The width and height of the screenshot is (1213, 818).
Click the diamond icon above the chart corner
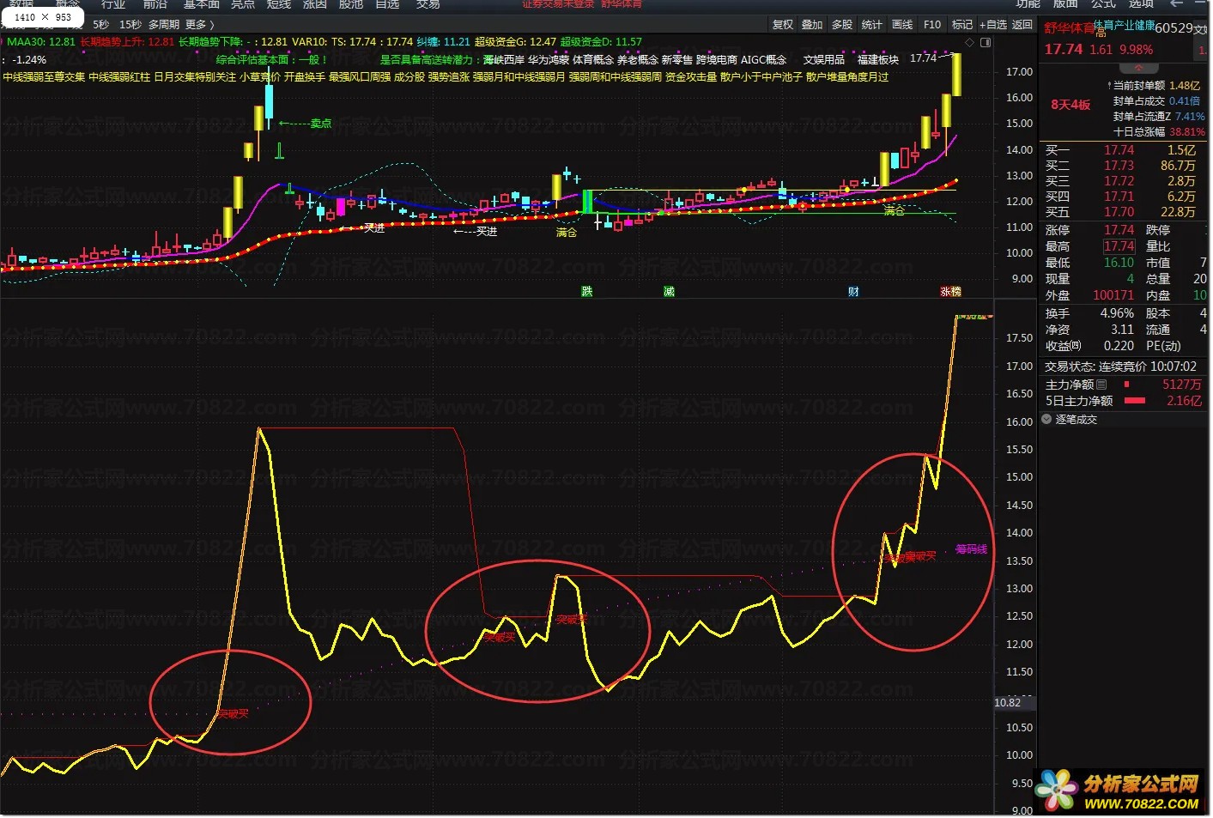tap(970, 42)
